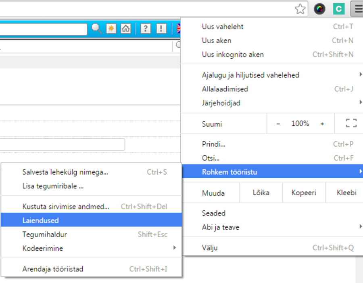The image size is (363, 283).
Task: Open Kustuta sirvimise andmed...
Action: pyautogui.click(x=91, y=207)
